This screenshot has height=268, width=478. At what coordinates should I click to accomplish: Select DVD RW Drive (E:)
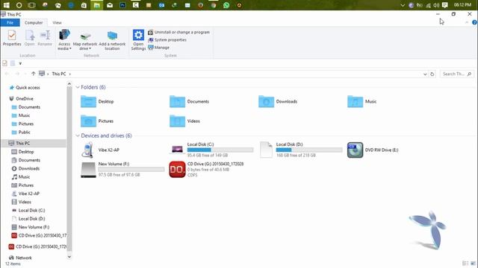pyautogui.click(x=373, y=150)
